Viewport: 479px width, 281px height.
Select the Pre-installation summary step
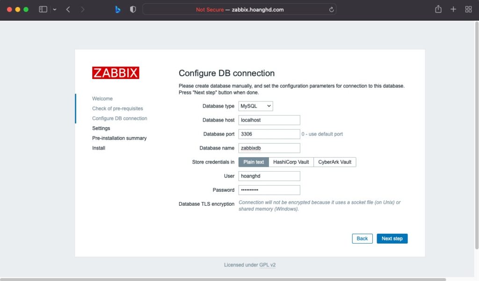[x=119, y=138]
